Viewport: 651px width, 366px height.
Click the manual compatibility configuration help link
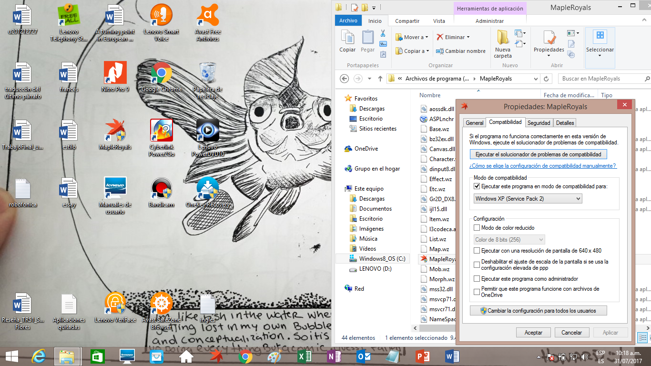543,166
